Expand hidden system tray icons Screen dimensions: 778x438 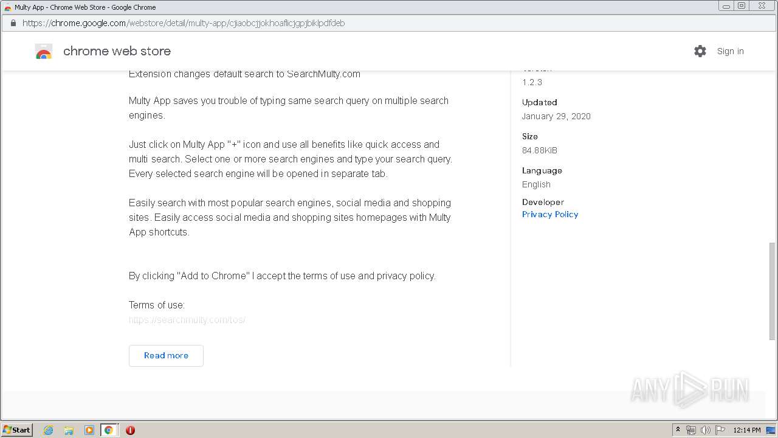[x=678, y=430]
